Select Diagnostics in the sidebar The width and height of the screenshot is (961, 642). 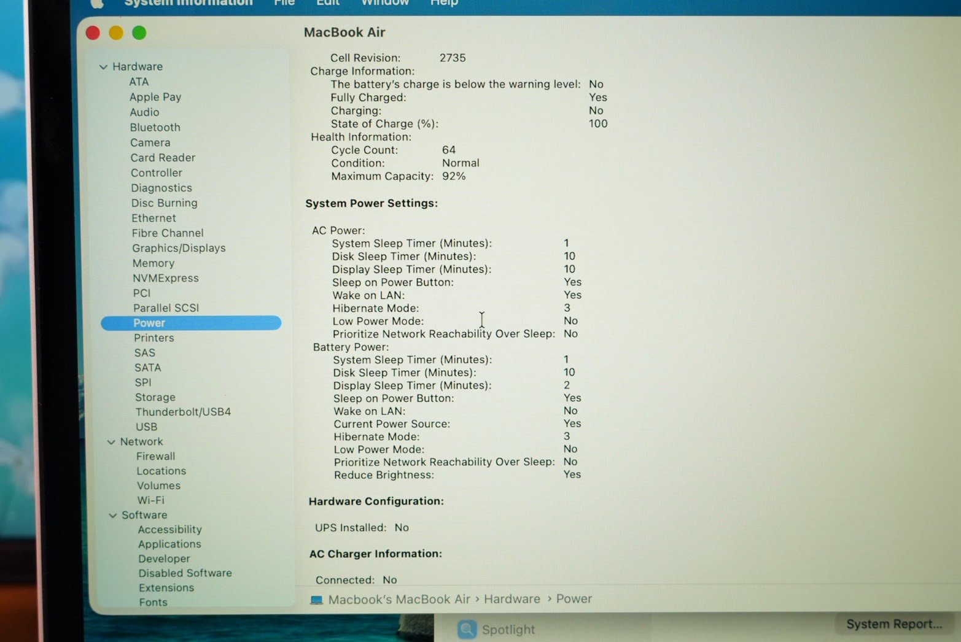click(x=161, y=188)
